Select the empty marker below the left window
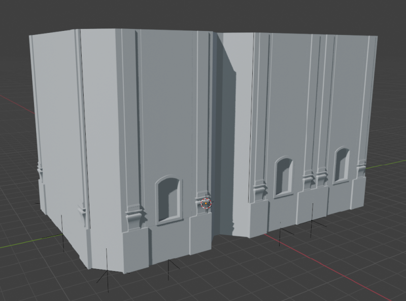The width and height of the screenshot is (406, 301). point(168,267)
